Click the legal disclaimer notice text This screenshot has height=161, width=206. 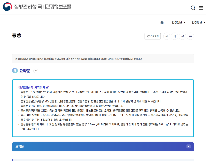(x=79, y=59)
